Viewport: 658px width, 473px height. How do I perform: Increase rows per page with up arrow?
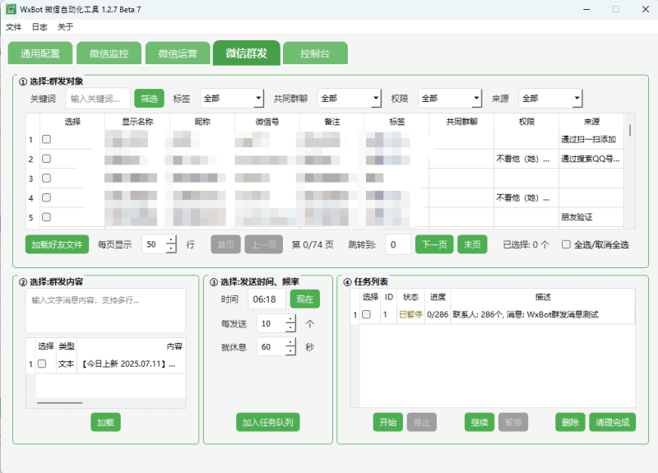[x=171, y=239]
